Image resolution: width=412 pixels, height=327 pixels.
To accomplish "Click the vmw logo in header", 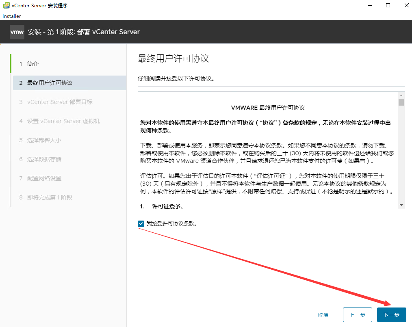I will [17, 32].
